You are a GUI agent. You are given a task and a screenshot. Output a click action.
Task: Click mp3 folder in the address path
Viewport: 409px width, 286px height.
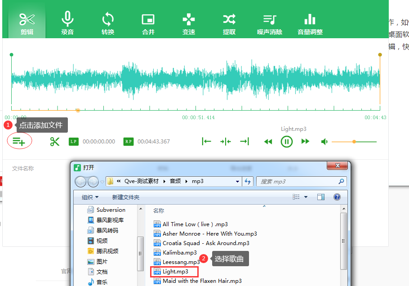pos(198,181)
